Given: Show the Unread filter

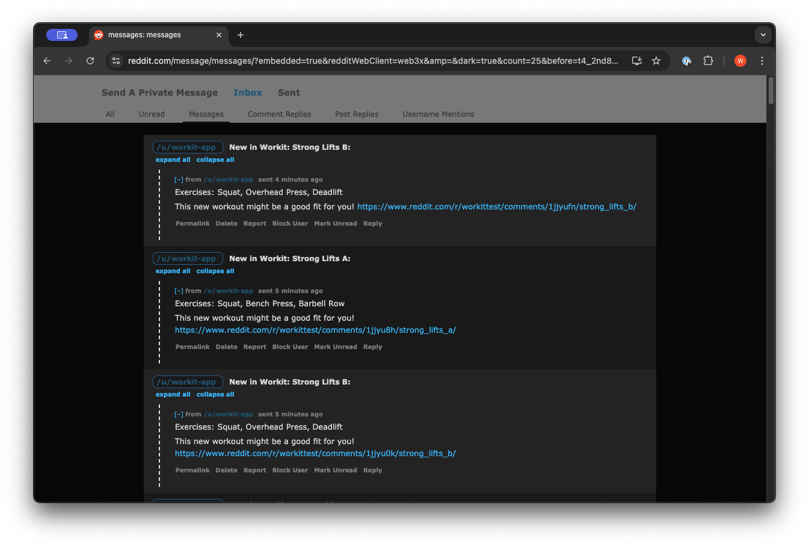Looking at the screenshot, I should (152, 114).
